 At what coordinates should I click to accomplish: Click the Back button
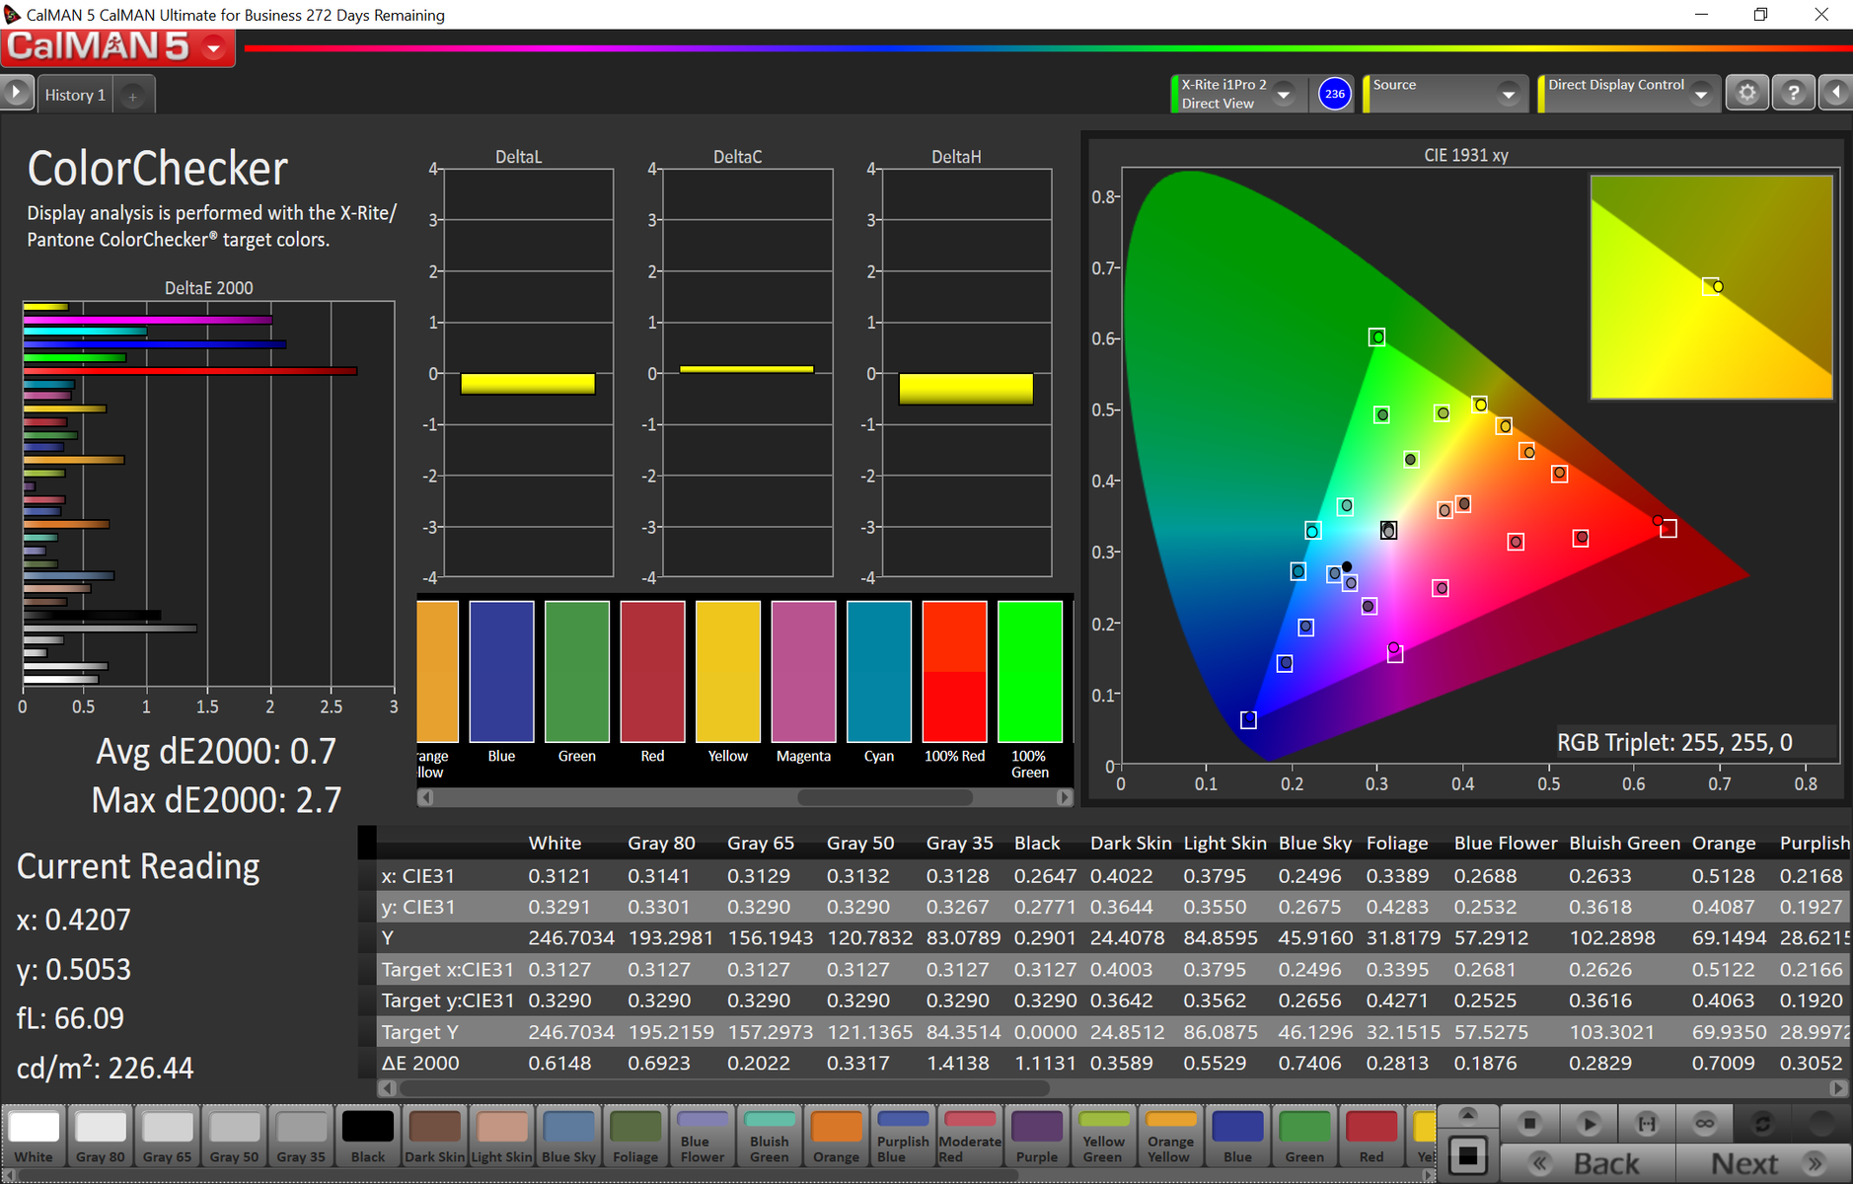click(x=1588, y=1164)
